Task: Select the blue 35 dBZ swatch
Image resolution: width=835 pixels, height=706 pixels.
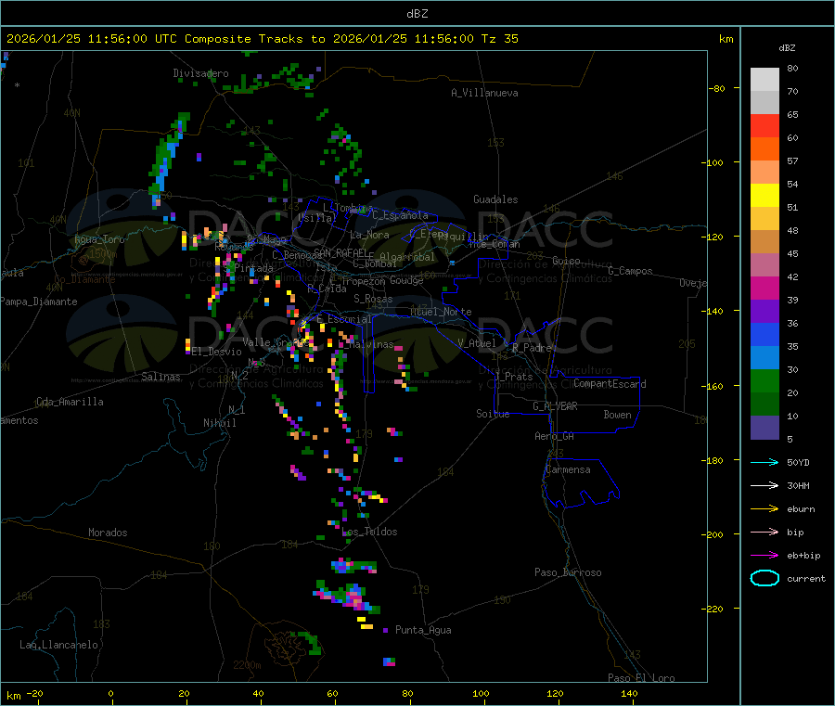Action: pyautogui.click(x=764, y=334)
